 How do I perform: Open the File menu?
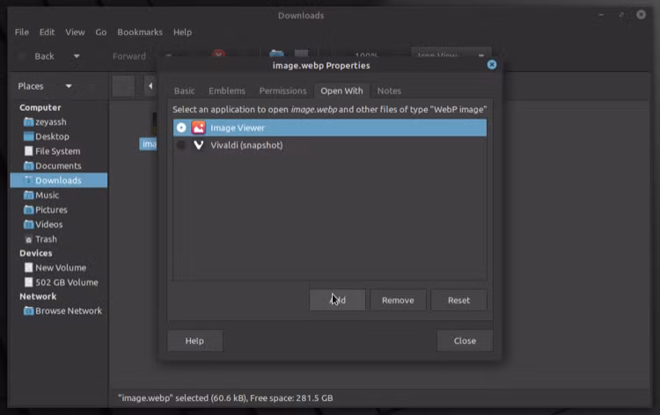(22, 32)
